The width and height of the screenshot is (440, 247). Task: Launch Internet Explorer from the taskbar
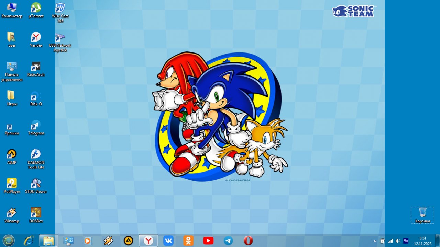click(x=29, y=241)
